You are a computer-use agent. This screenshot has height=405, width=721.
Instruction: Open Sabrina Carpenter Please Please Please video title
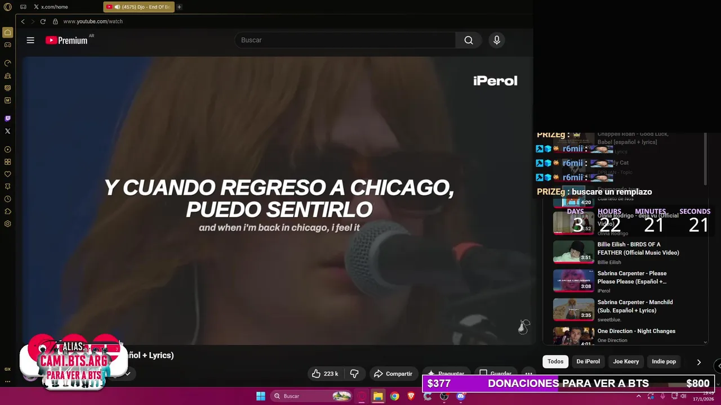[x=632, y=277]
